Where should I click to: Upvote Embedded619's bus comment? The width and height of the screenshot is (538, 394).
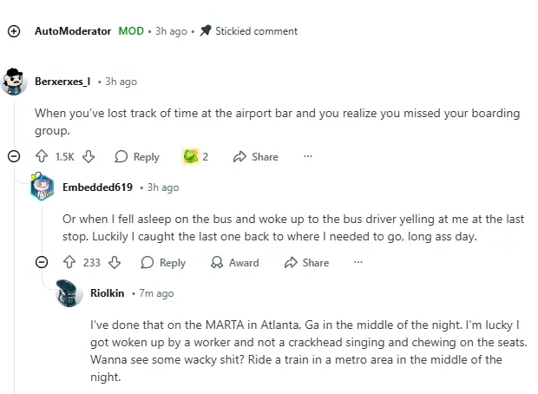pyautogui.click(x=69, y=263)
